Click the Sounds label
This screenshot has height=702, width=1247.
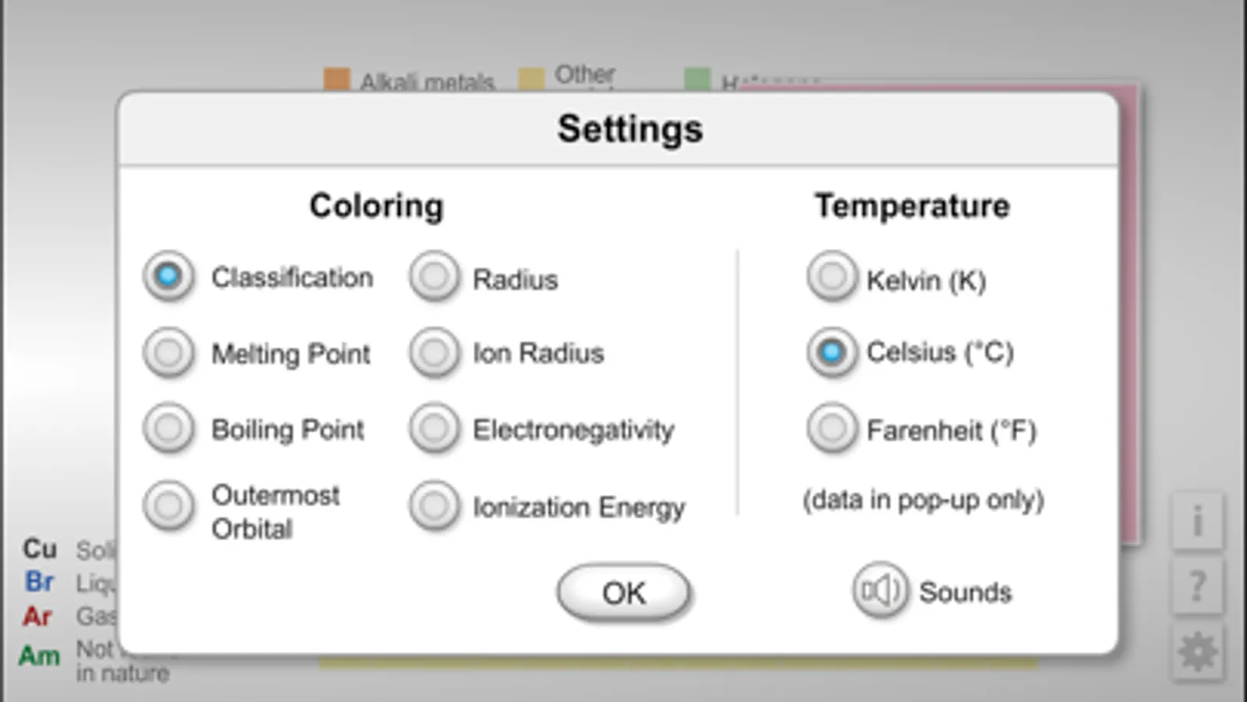965,592
